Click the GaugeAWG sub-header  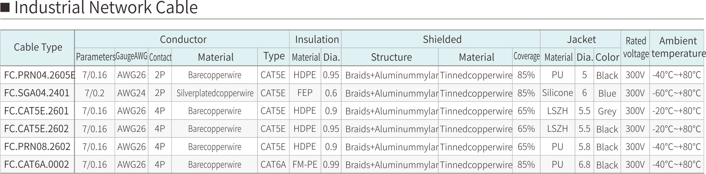pyautogui.click(x=131, y=57)
